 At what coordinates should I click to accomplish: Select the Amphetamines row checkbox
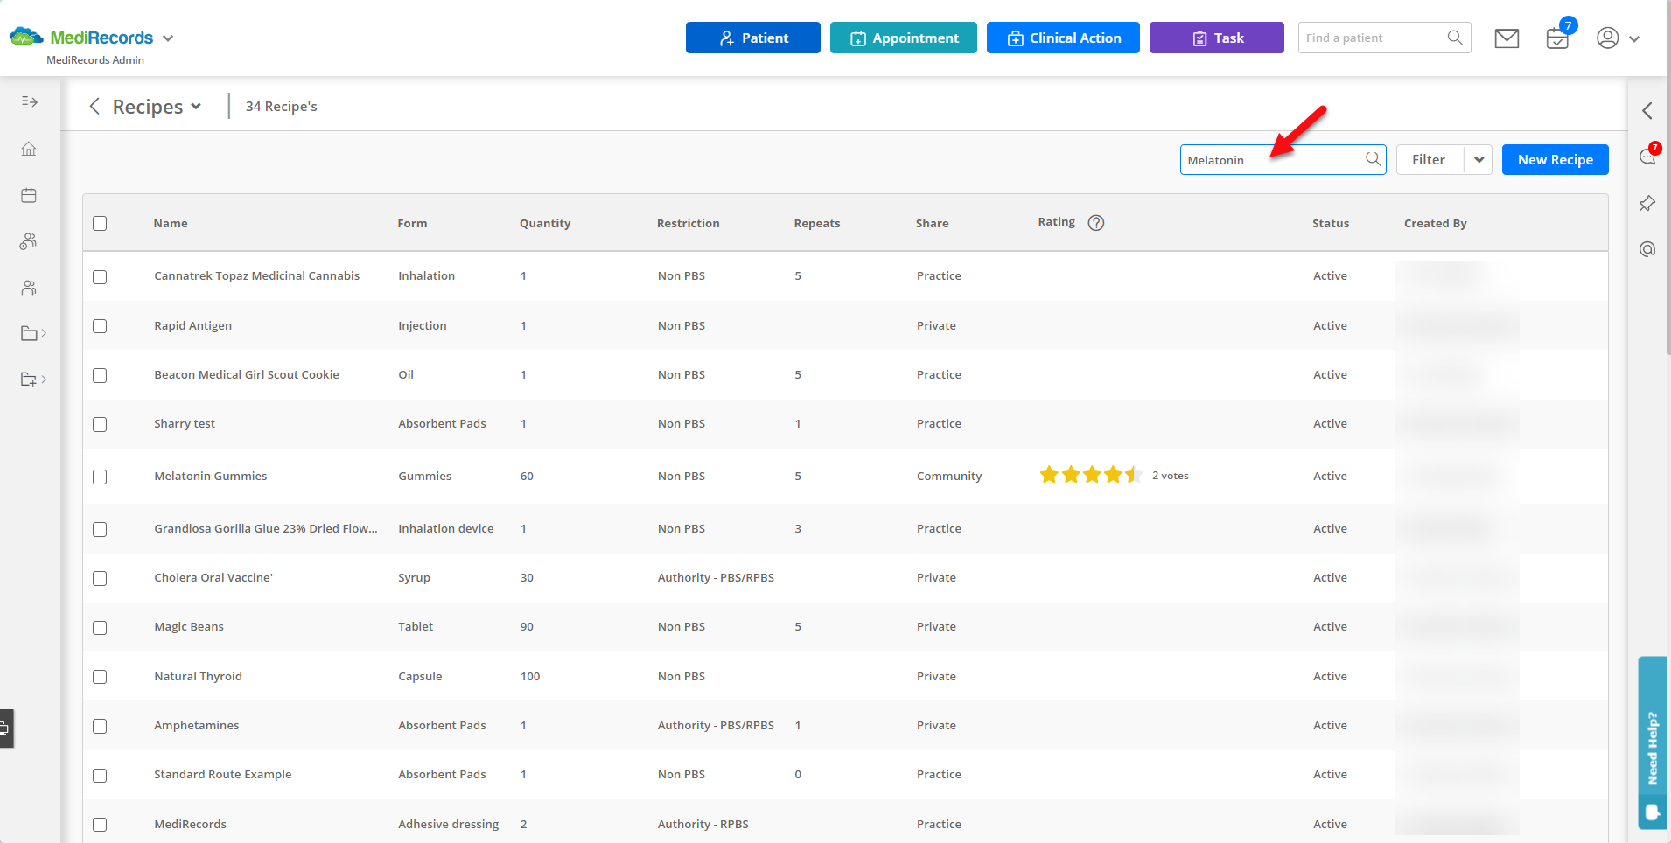(x=100, y=726)
